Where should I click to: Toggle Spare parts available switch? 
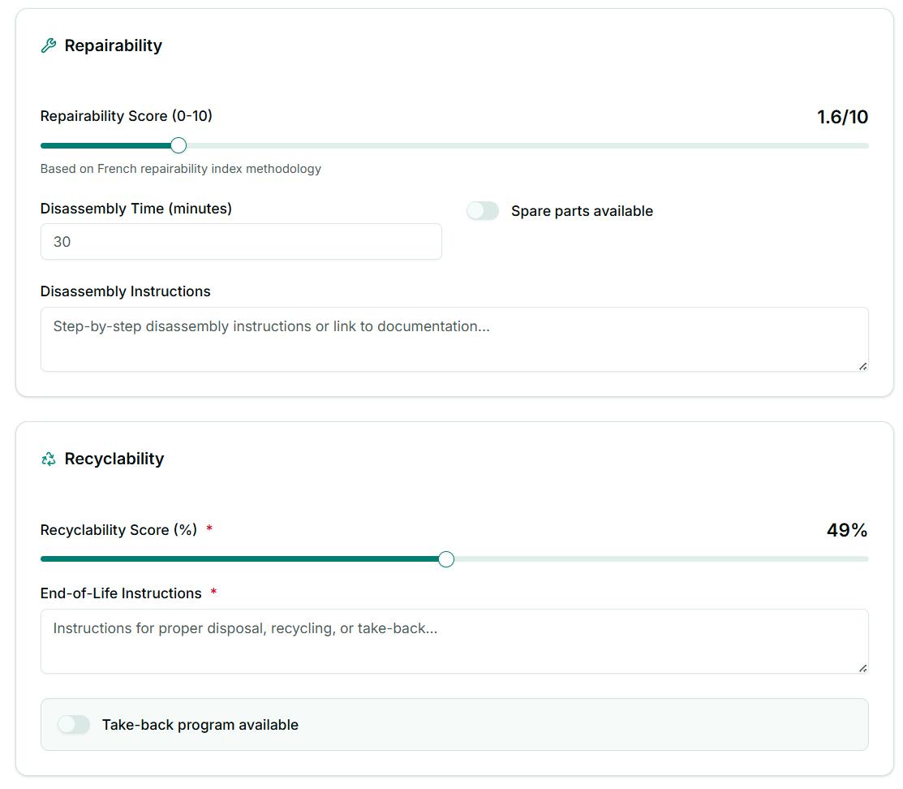(483, 210)
